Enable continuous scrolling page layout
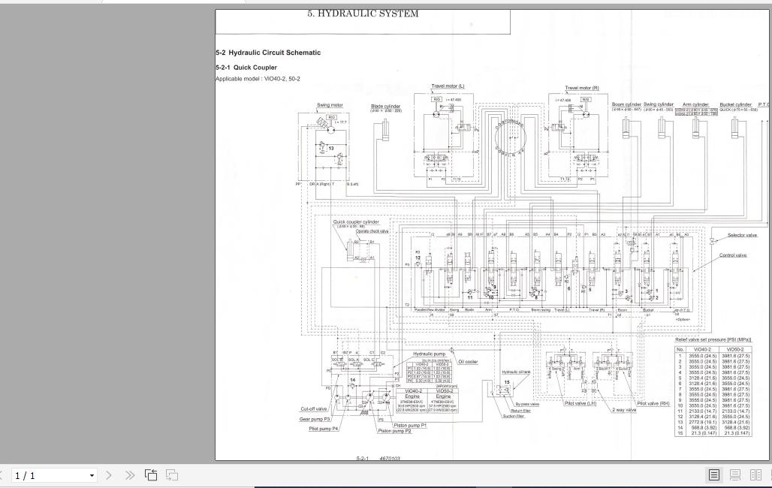 [735, 475]
